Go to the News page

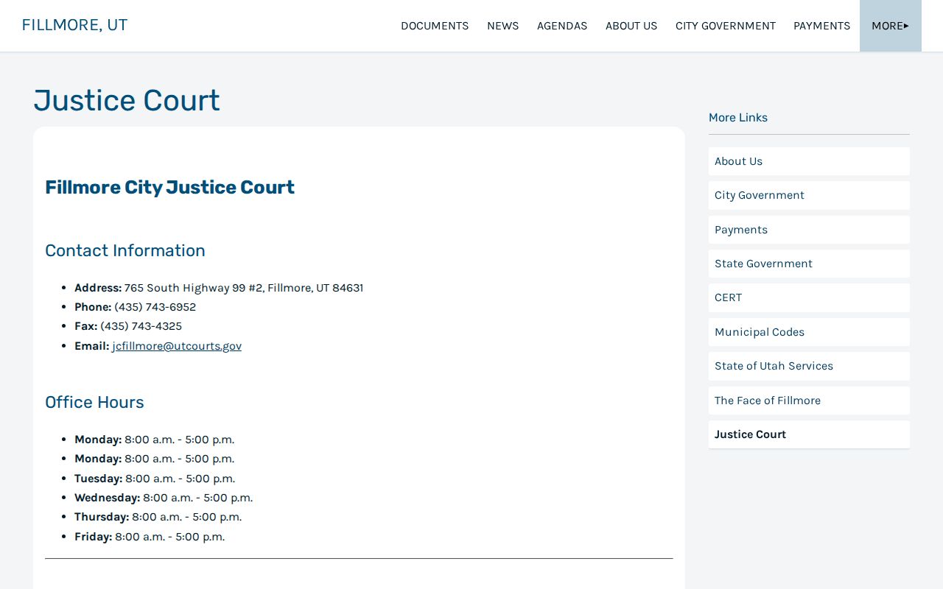tap(502, 26)
